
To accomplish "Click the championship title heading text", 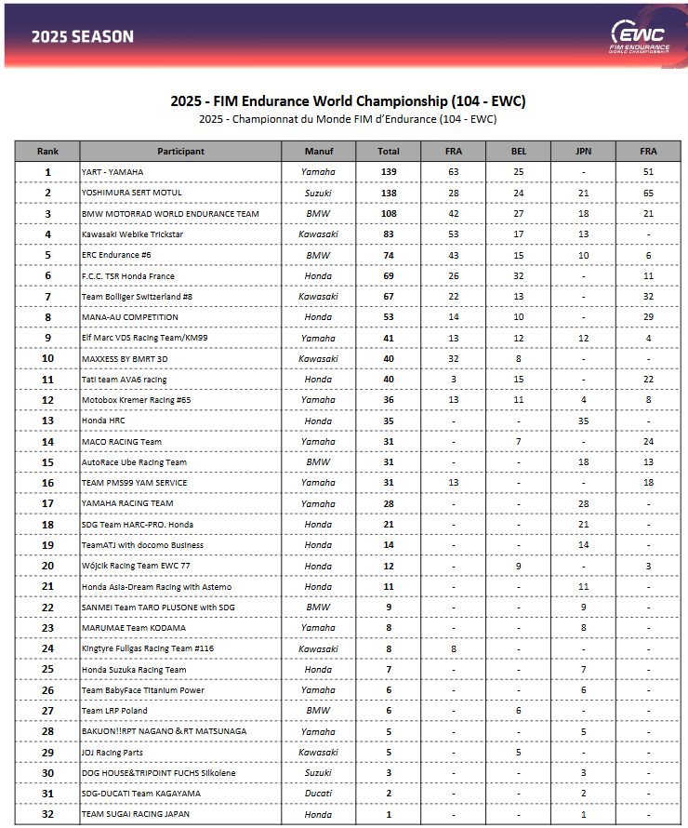I will (348, 100).
